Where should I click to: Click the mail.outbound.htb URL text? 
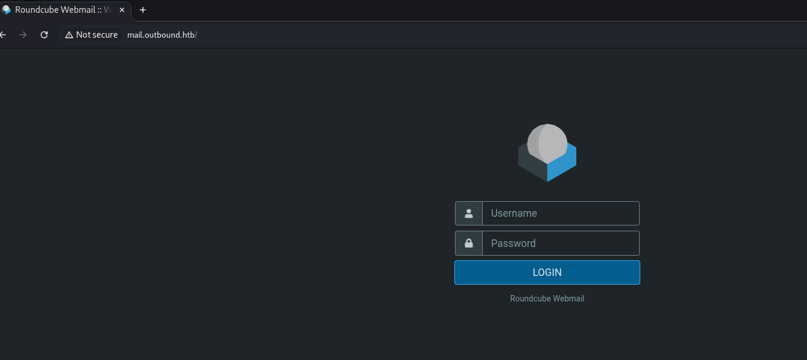coord(162,35)
